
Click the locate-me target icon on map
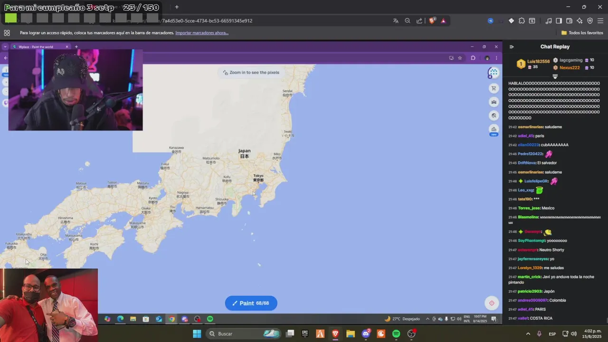pos(492,303)
